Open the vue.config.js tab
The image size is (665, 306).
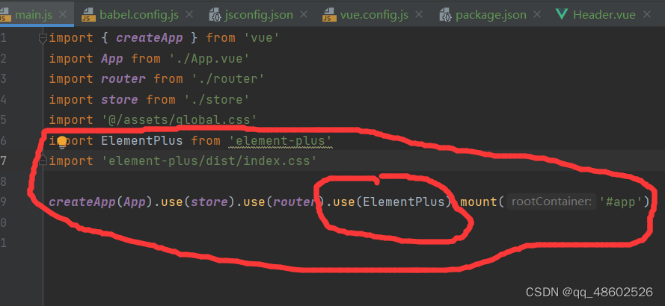pyautogui.click(x=374, y=15)
